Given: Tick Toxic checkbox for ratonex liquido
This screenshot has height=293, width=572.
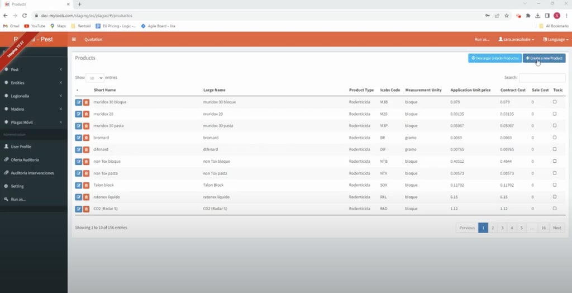Looking at the screenshot, I should click(555, 197).
